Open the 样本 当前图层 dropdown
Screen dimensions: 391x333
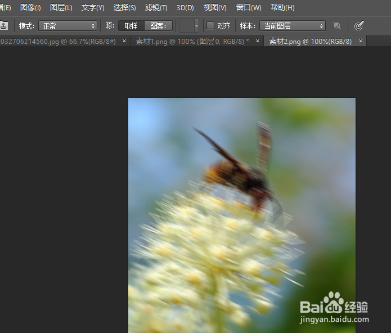[293, 26]
